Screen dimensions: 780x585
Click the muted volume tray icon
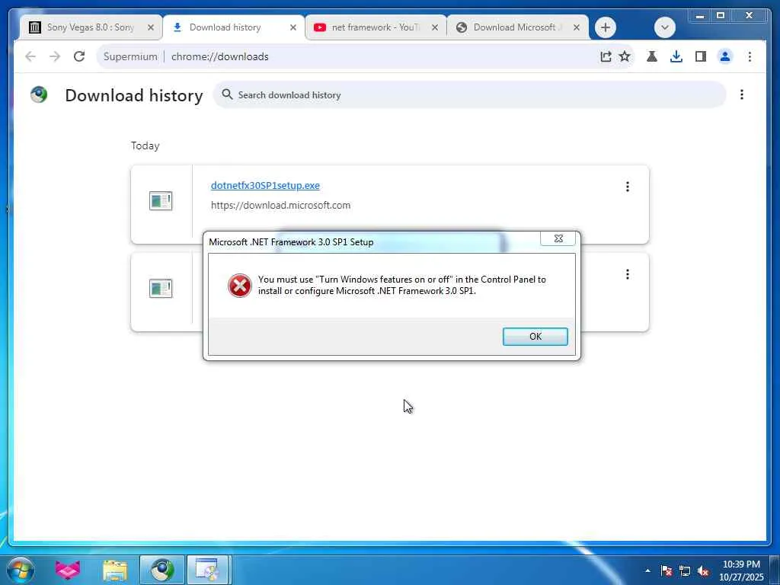pos(703,571)
